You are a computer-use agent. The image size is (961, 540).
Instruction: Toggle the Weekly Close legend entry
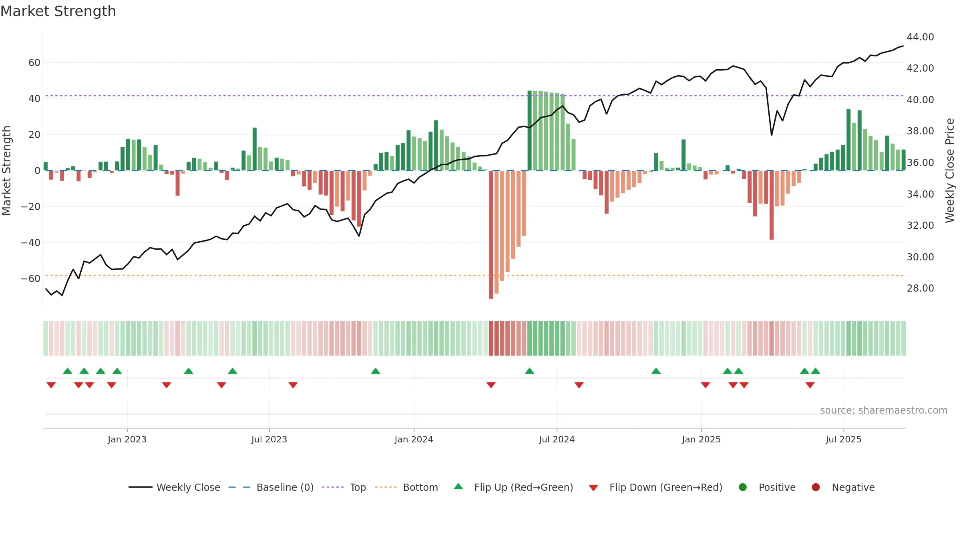click(174, 487)
